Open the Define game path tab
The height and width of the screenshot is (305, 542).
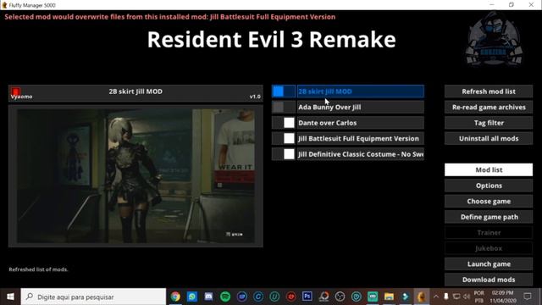pos(489,217)
